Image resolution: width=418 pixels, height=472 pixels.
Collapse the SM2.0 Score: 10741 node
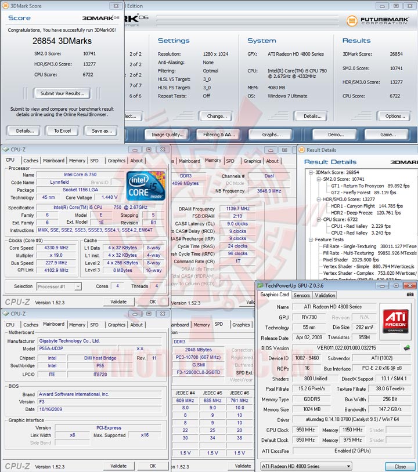(x=319, y=179)
